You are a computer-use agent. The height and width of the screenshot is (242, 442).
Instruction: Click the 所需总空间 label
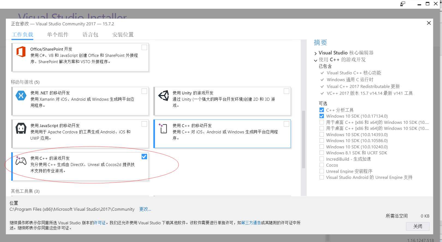397,216
